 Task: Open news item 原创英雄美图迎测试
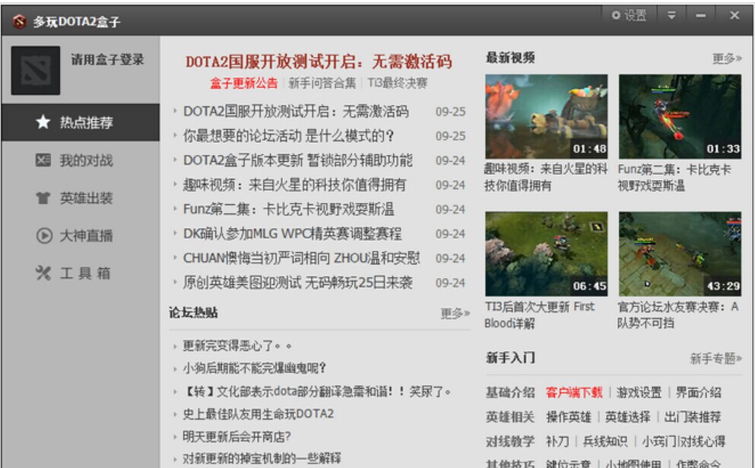tap(297, 283)
